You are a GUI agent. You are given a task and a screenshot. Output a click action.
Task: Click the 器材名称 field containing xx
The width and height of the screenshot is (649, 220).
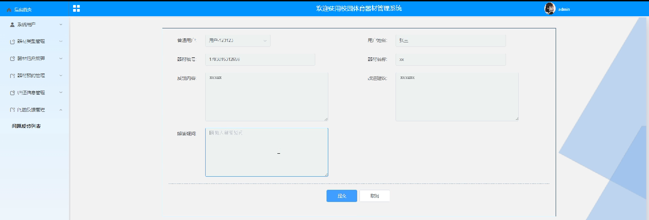[x=451, y=60]
